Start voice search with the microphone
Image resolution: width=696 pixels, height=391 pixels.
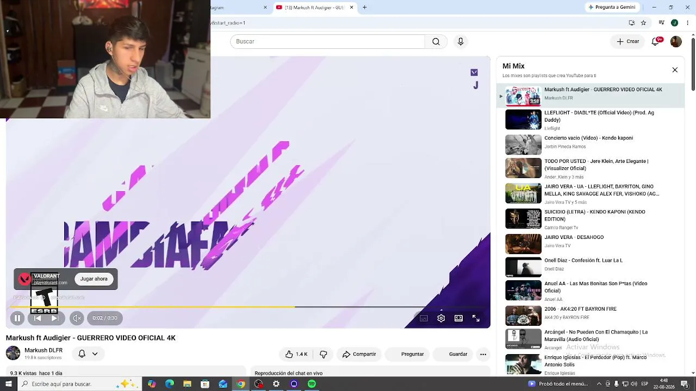point(461,41)
